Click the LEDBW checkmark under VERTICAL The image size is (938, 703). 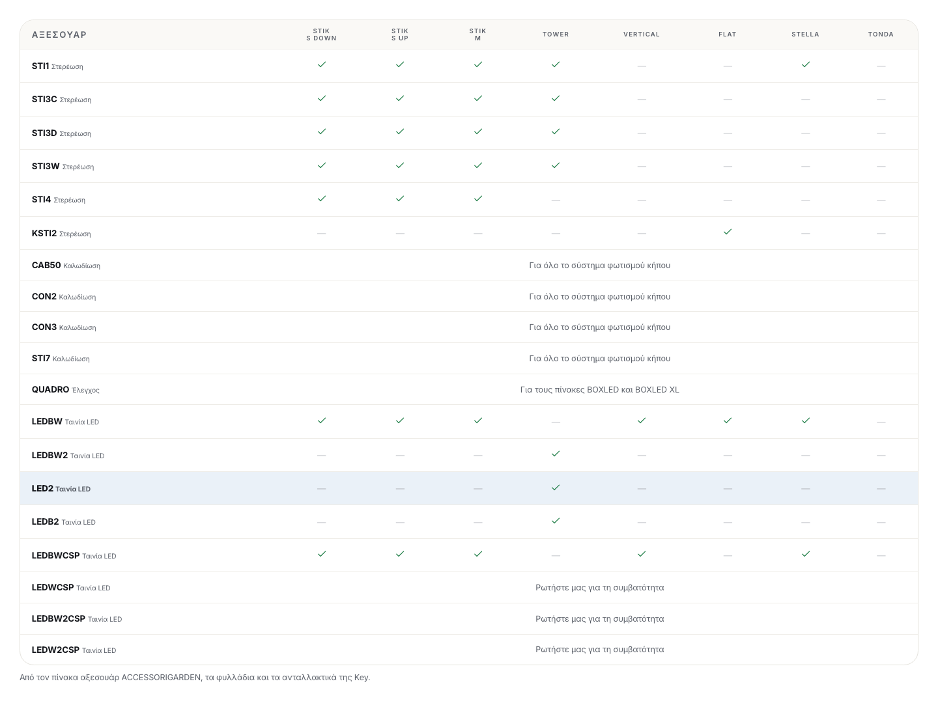click(642, 420)
